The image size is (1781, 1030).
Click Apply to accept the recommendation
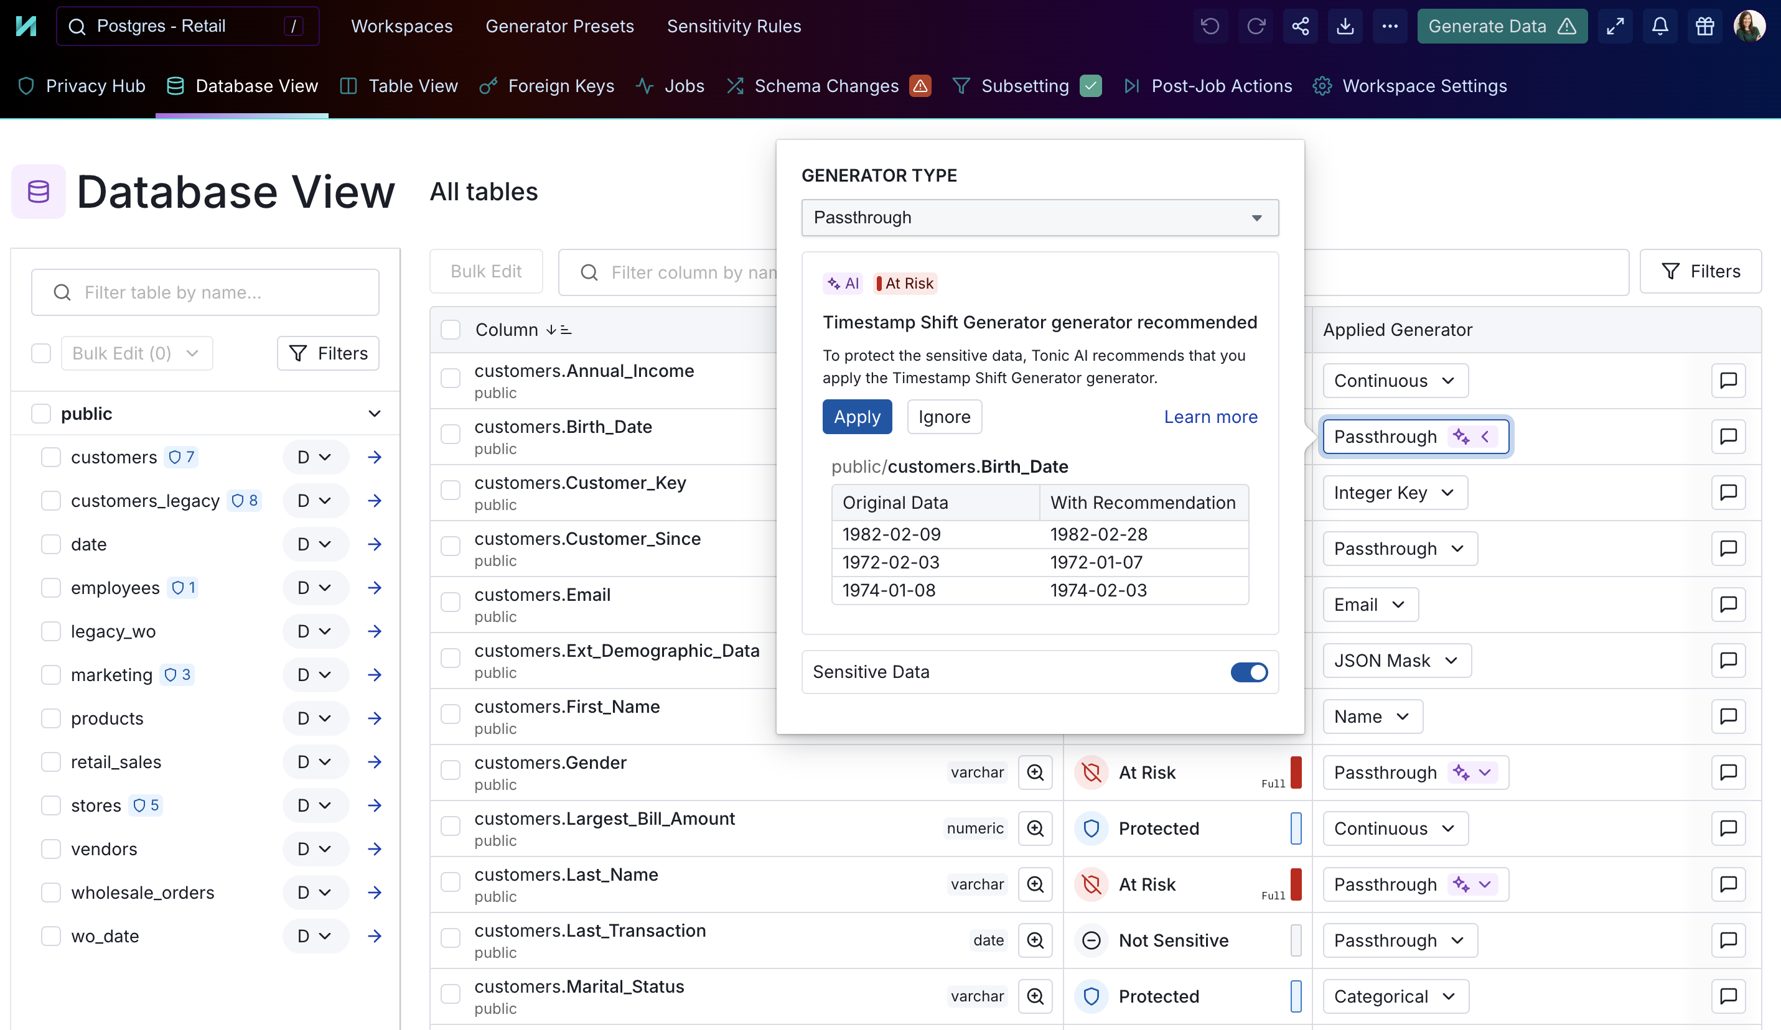pyautogui.click(x=856, y=417)
